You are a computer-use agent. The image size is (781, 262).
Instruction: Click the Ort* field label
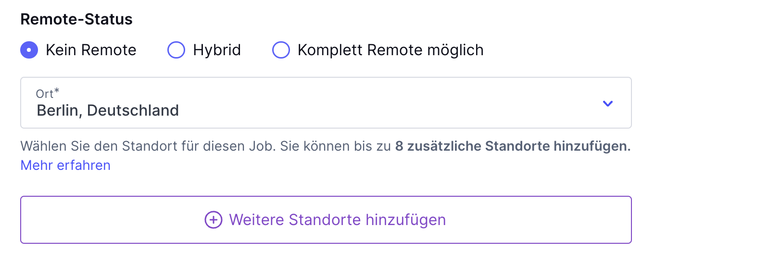pos(48,93)
